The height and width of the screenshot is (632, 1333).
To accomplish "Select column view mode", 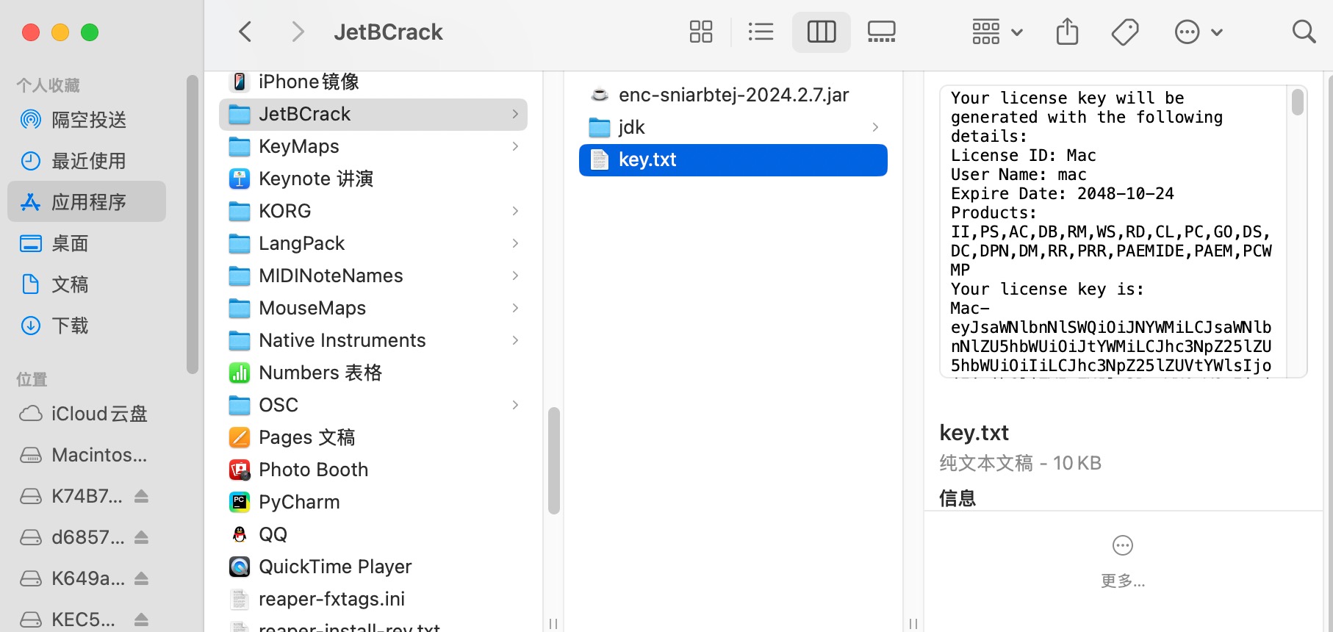I will click(x=821, y=32).
